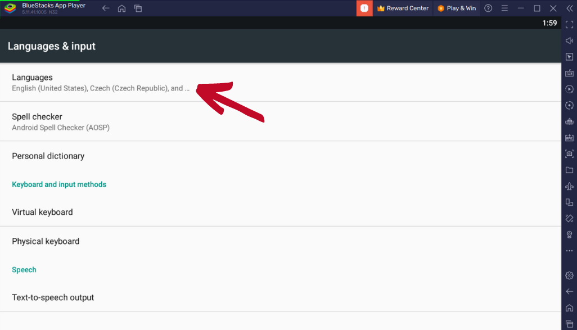Click the cursor lock icon in sidebar
Screen dimensions: 577x330
pos(569,57)
